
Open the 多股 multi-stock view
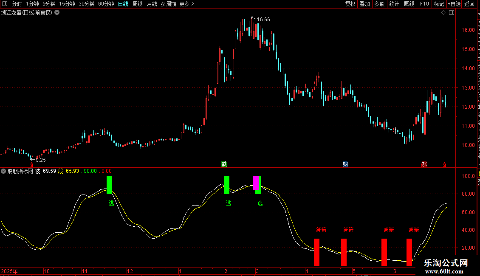click(x=380, y=4)
